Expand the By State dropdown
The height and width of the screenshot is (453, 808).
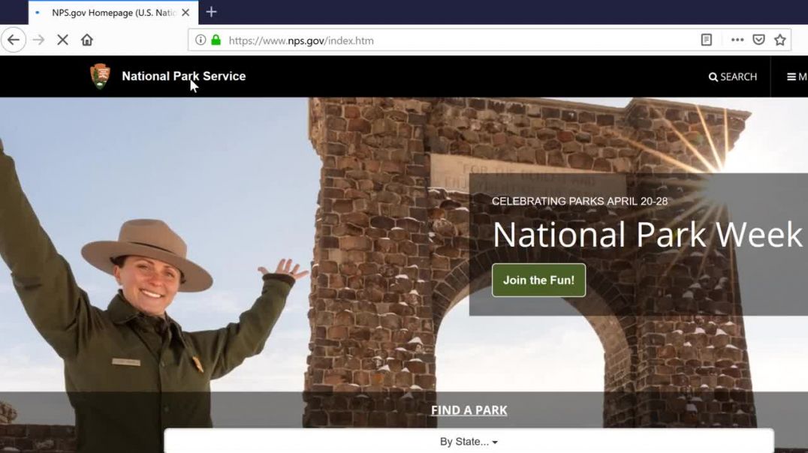(x=469, y=441)
